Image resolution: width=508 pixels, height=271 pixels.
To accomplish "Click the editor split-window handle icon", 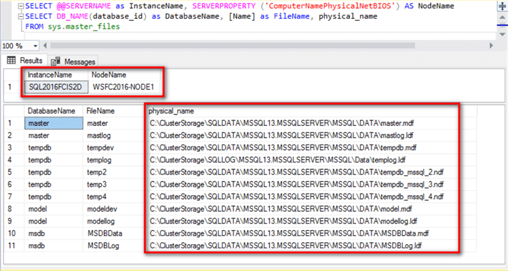I will 502,6.
